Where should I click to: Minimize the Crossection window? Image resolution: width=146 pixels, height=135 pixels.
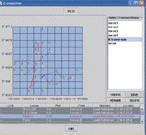[x=131, y=3]
